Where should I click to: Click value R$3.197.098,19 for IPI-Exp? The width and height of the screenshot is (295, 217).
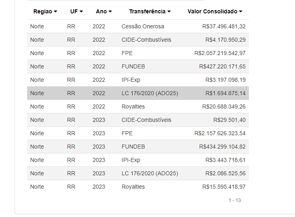click(225, 80)
